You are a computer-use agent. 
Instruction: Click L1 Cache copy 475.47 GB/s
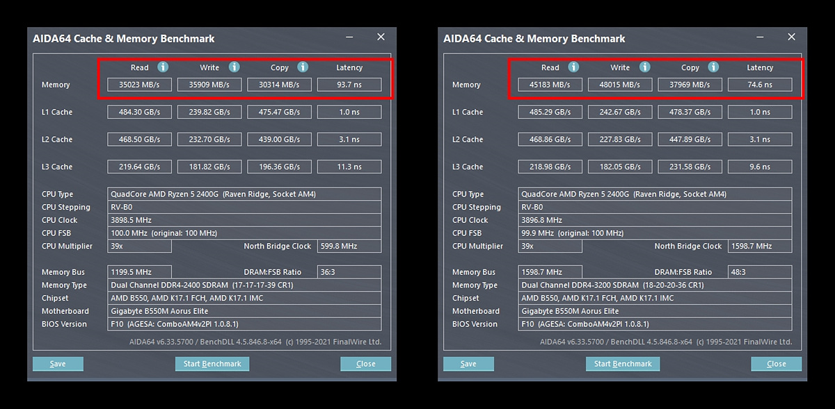click(279, 112)
